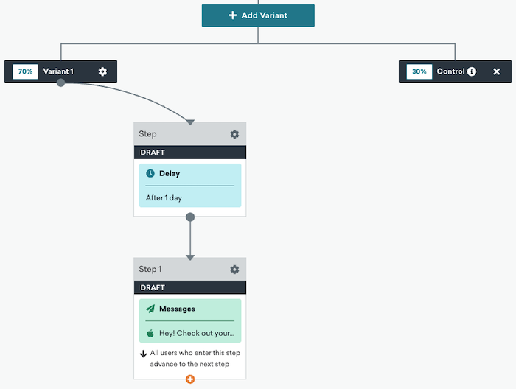Open Step 1 gear settings
This screenshot has height=389, width=516.
tap(234, 270)
